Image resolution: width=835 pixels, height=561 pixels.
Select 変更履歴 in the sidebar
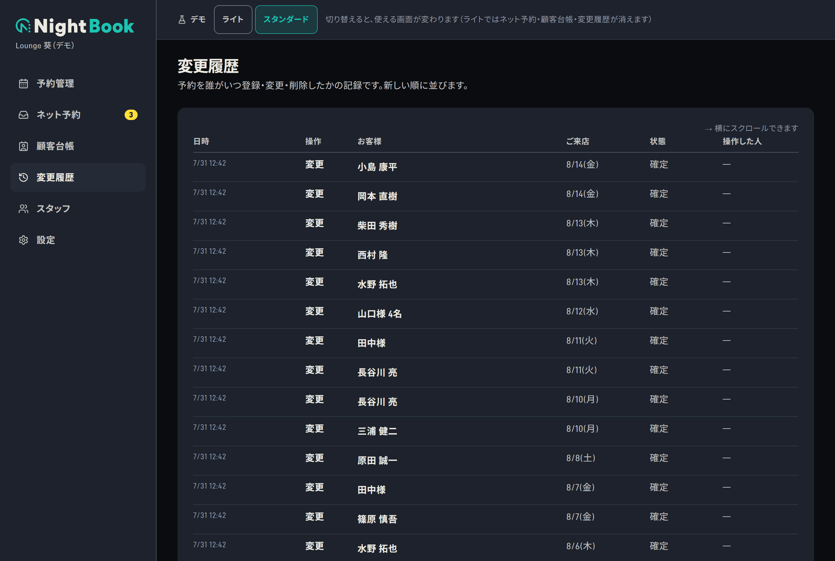coord(78,177)
